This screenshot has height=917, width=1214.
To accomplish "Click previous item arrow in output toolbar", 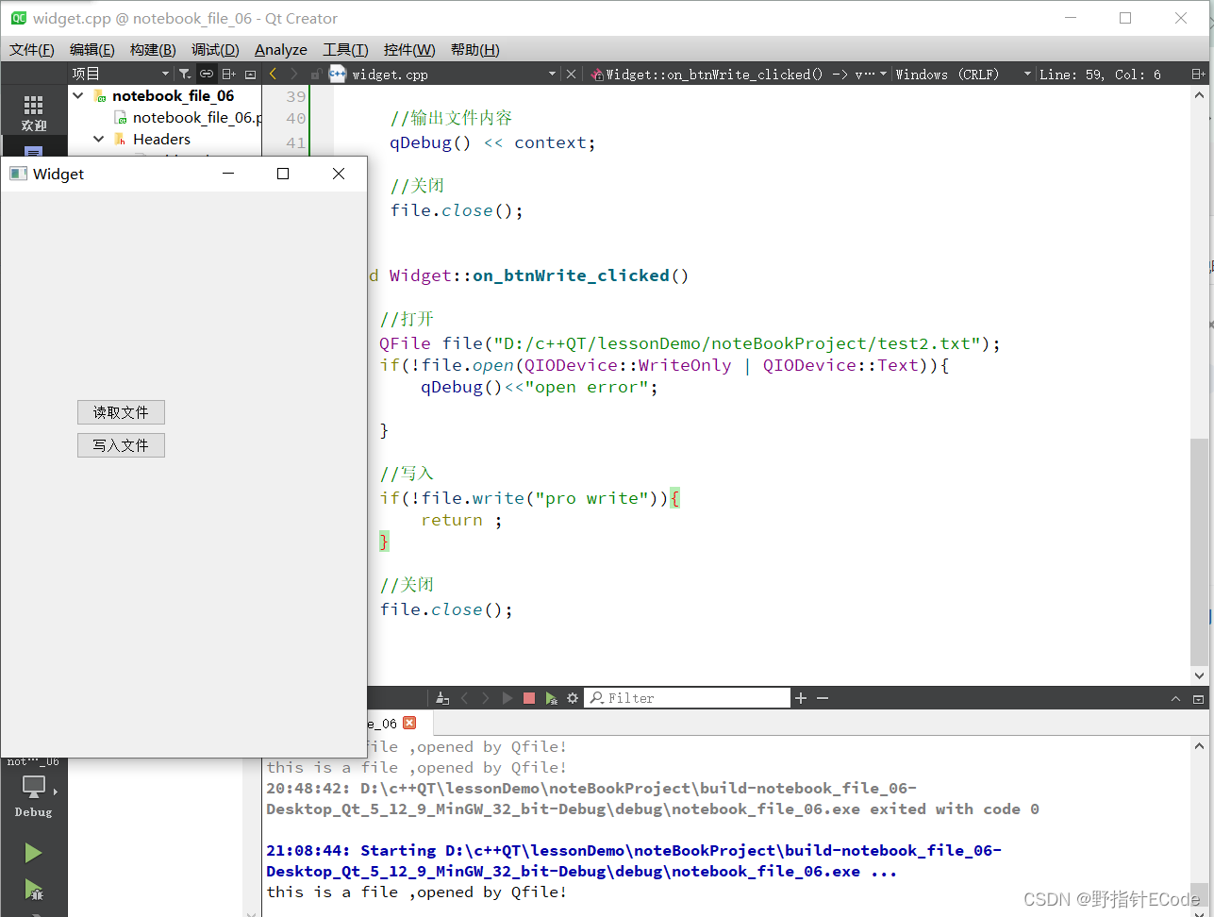I will [x=464, y=698].
